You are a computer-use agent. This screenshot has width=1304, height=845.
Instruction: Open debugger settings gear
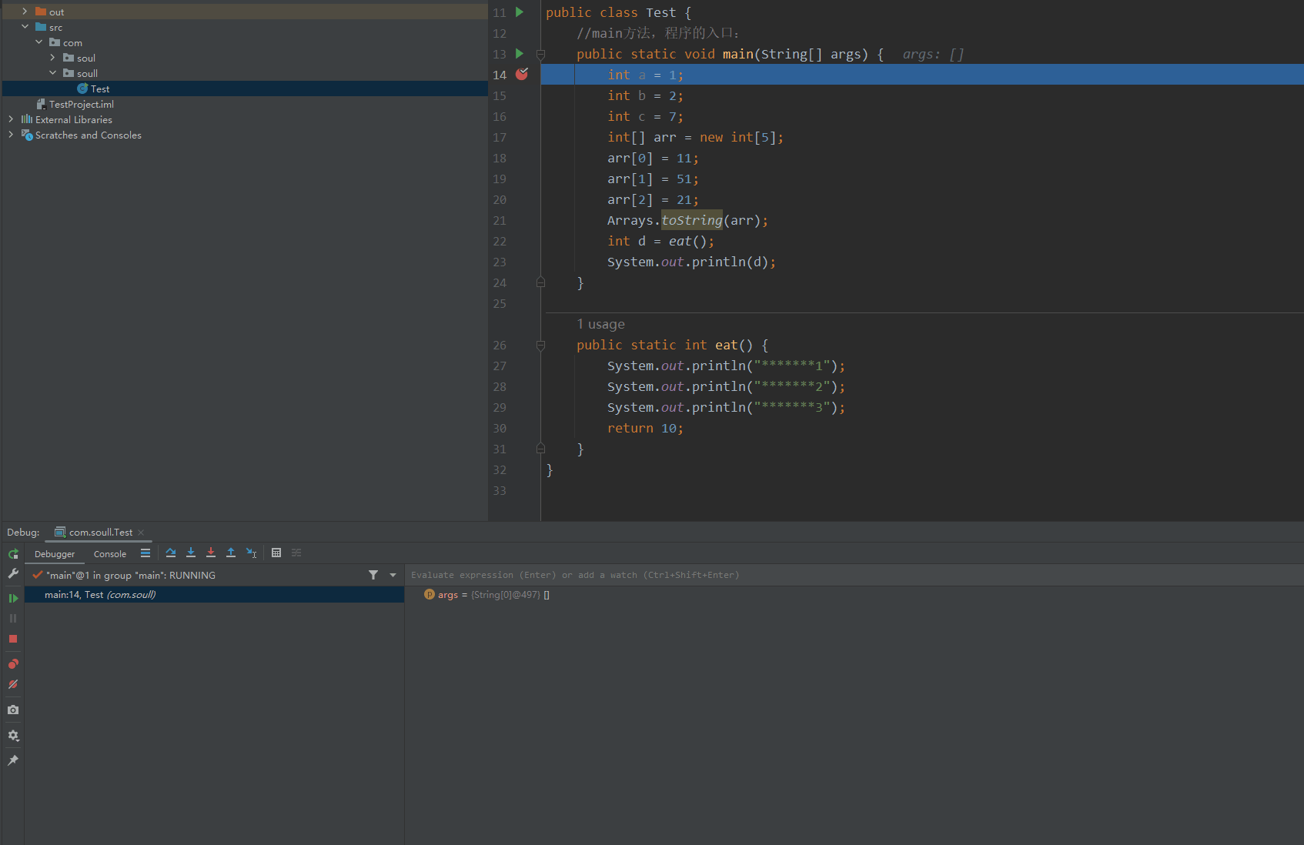point(13,736)
